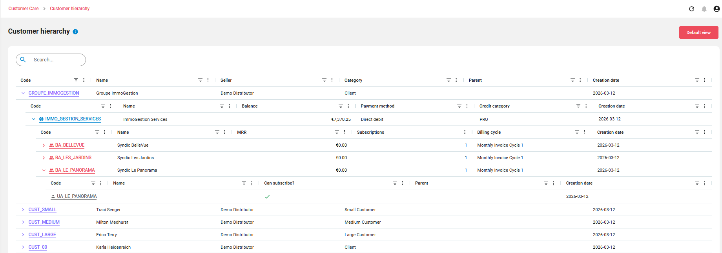Open the user account menu icon
The image size is (722, 253).
[x=717, y=9]
